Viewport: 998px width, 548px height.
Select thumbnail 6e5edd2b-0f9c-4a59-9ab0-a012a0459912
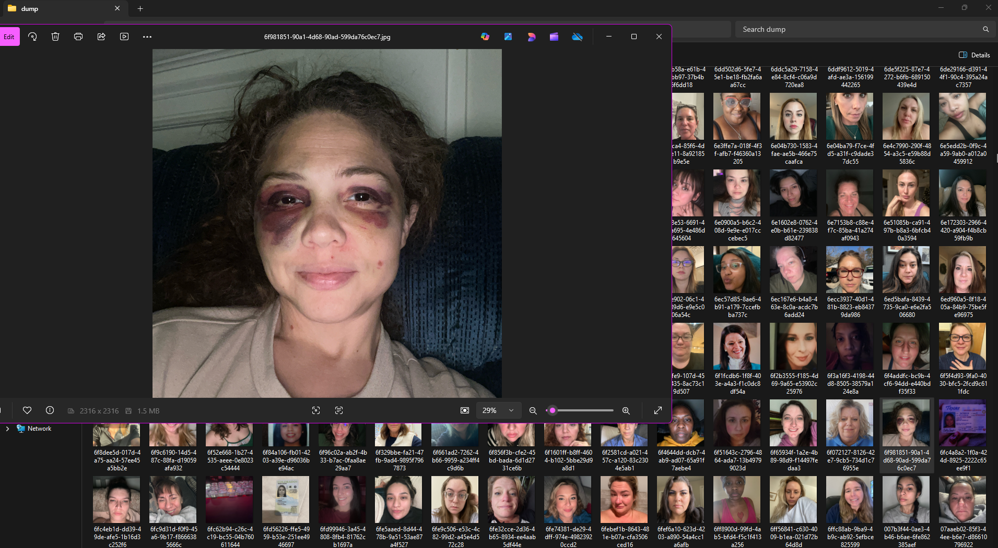[962, 116]
